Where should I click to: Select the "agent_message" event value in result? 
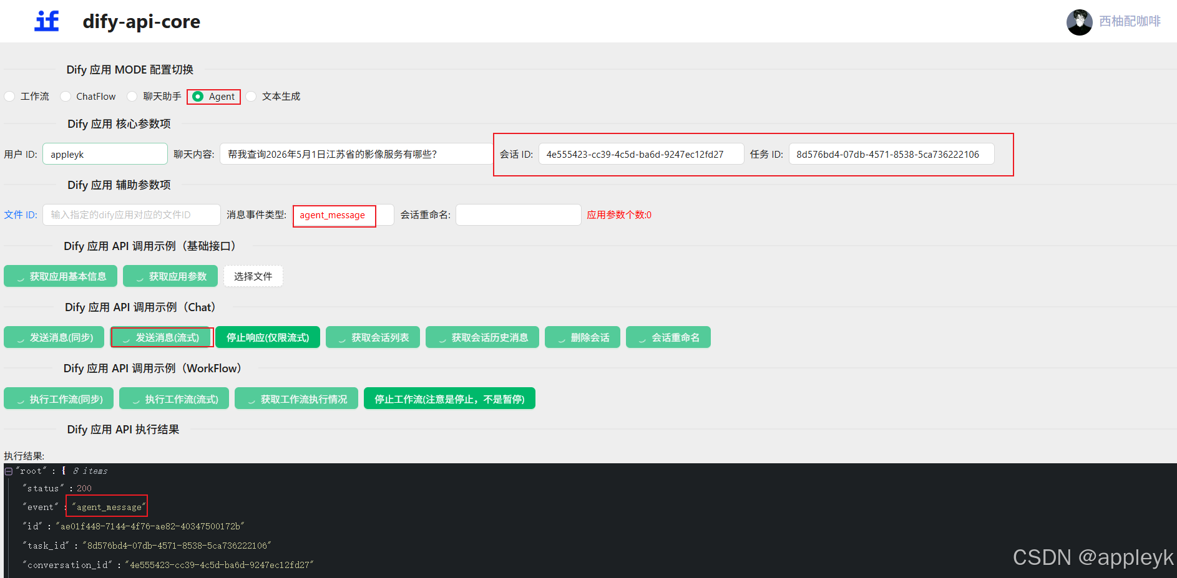(109, 507)
